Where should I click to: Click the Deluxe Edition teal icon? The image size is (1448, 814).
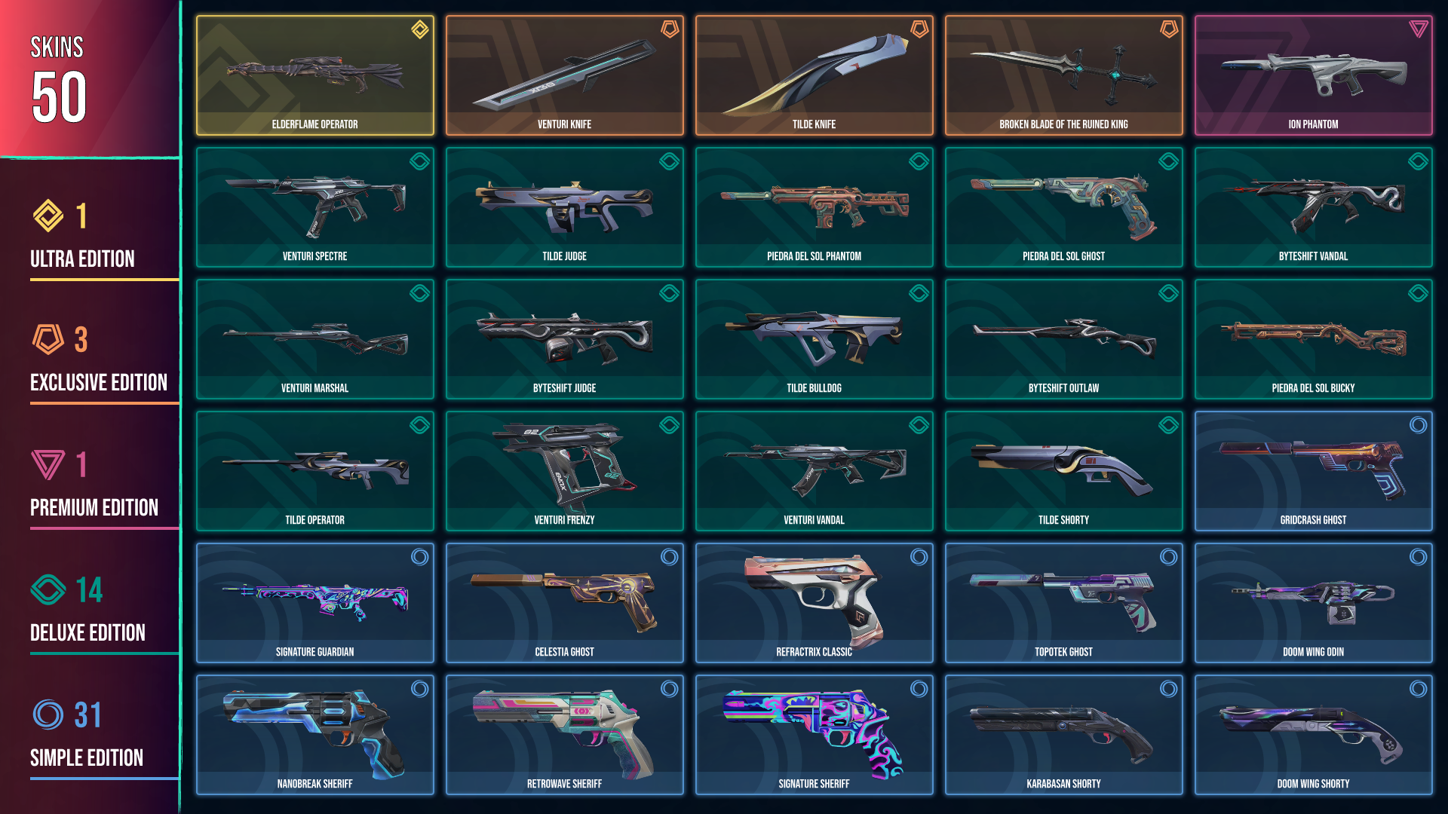point(48,590)
